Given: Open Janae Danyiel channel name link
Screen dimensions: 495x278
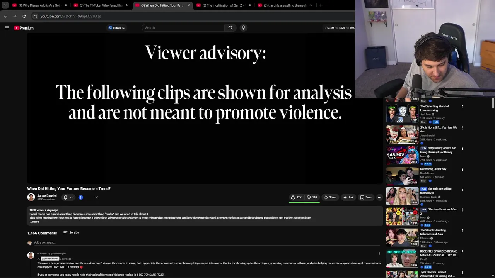Looking at the screenshot, I should pos(47,195).
